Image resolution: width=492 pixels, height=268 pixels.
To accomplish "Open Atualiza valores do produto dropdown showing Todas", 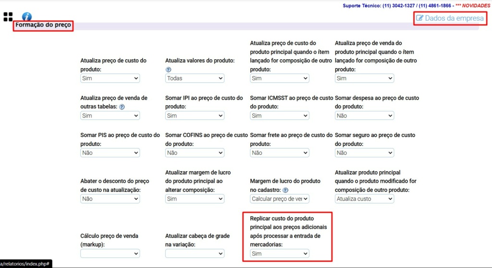I will [x=195, y=78].
